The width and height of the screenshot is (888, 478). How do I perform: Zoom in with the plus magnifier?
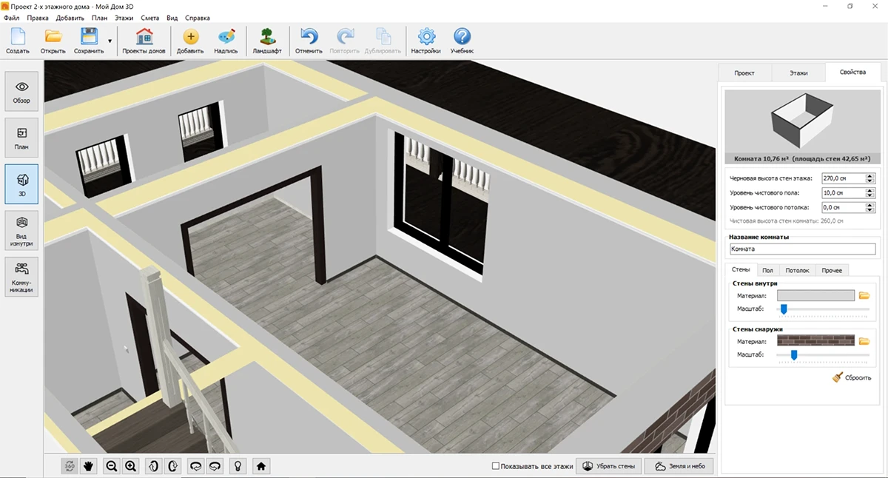(131, 466)
